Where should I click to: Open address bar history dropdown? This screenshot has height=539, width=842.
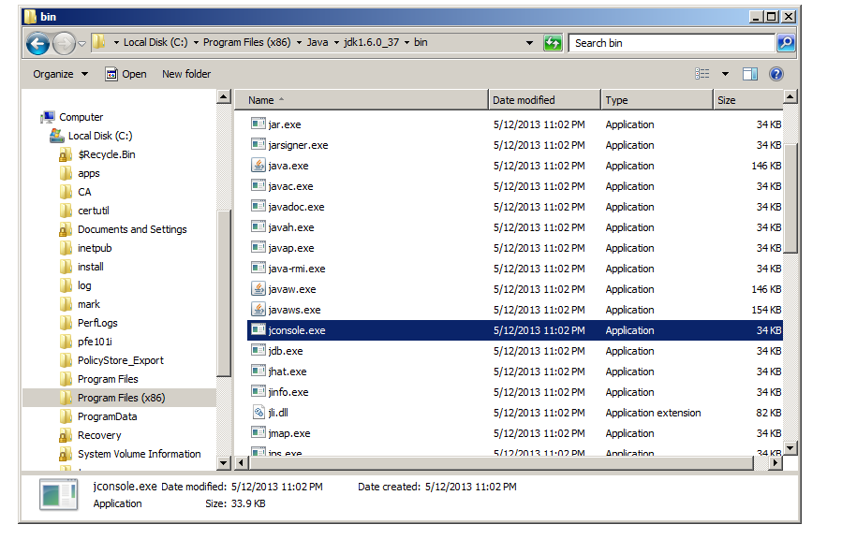[x=529, y=43]
